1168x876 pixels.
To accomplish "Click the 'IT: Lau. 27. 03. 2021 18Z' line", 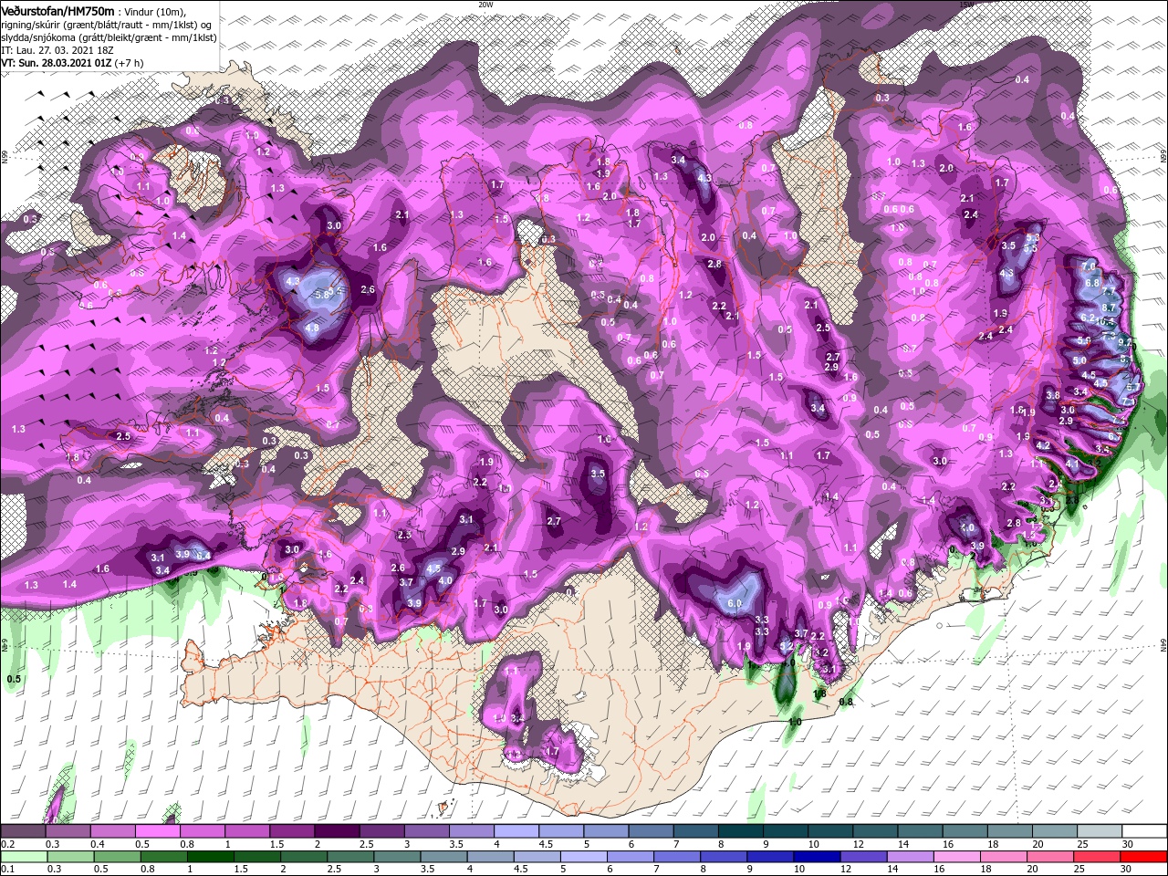I will [59, 50].
